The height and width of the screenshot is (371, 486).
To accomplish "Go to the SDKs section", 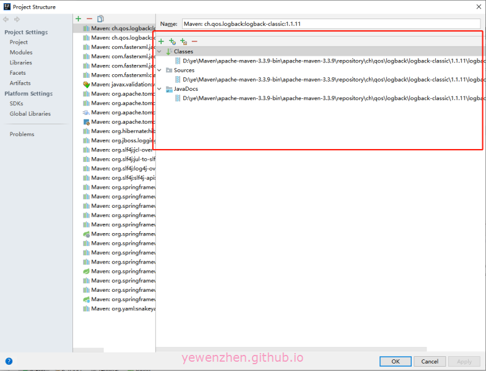I will click(x=16, y=104).
